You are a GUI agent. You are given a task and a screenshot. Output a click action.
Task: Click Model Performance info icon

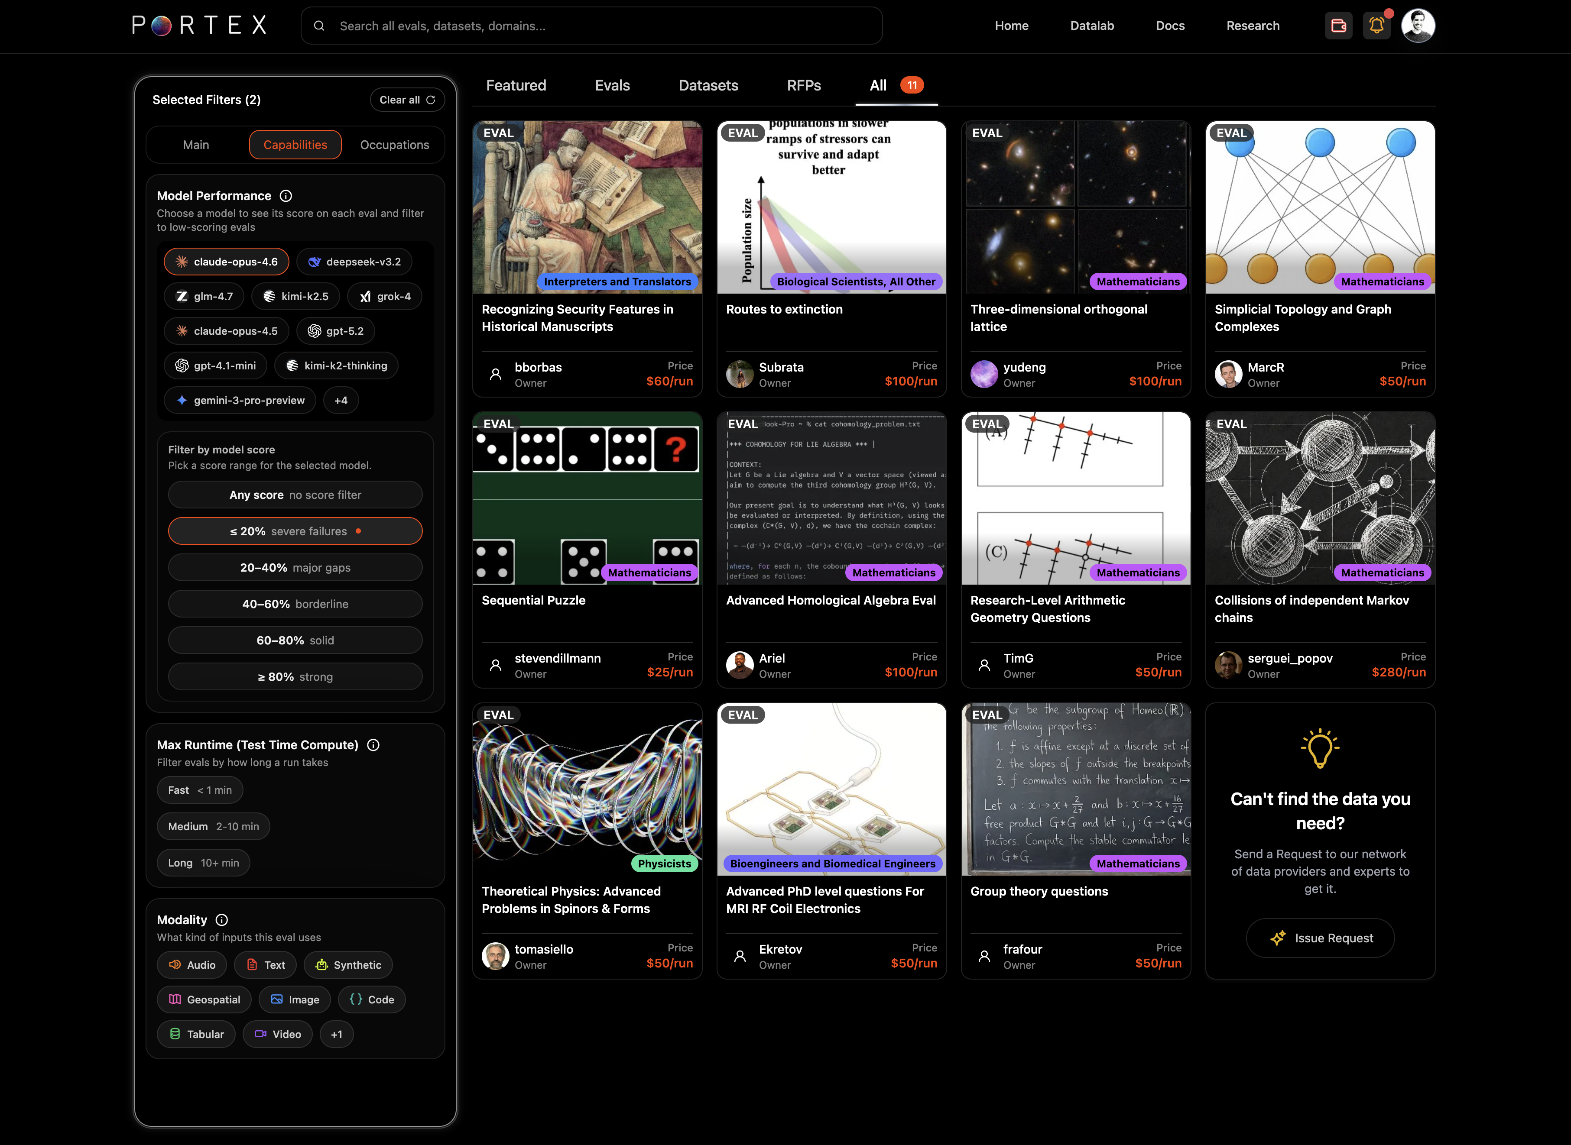[x=286, y=196]
